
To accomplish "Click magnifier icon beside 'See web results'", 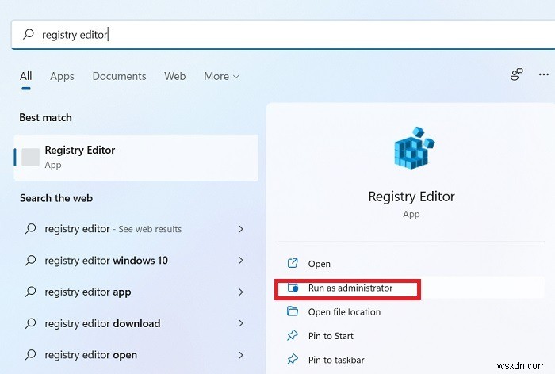I will 30,229.
